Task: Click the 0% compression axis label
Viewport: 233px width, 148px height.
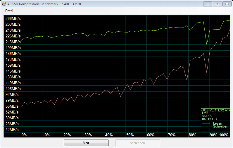Action: (x=24, y=135)
